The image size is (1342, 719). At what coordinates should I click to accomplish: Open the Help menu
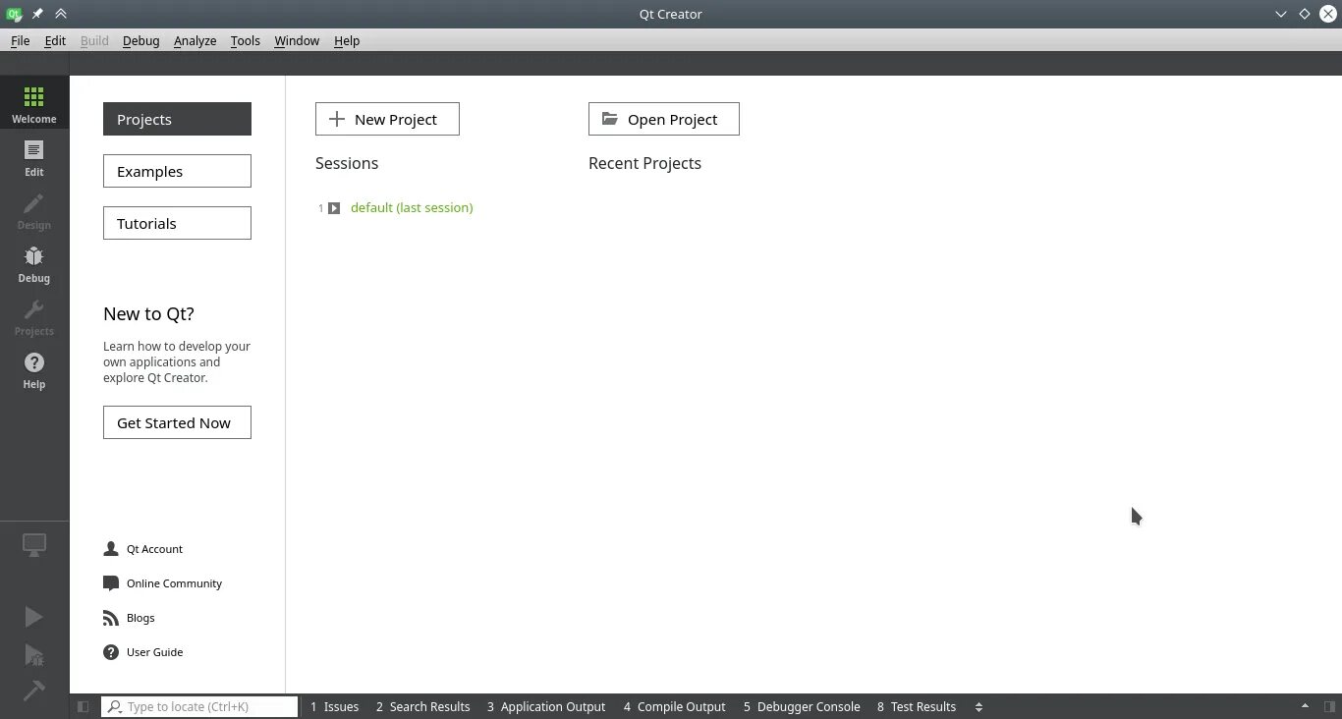coord(347,40)
